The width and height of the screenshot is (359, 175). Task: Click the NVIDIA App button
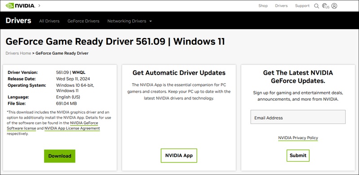(179, 156)
